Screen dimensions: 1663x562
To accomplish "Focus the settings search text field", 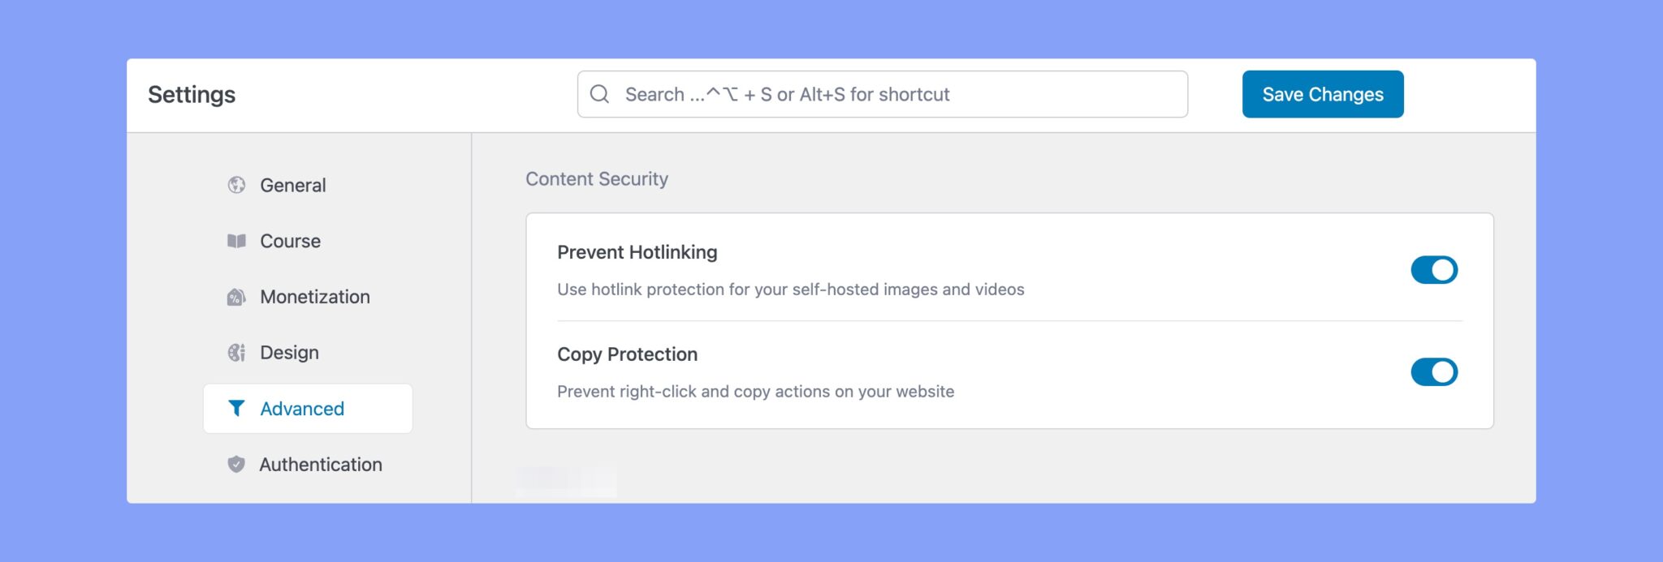I will (893, 94).
